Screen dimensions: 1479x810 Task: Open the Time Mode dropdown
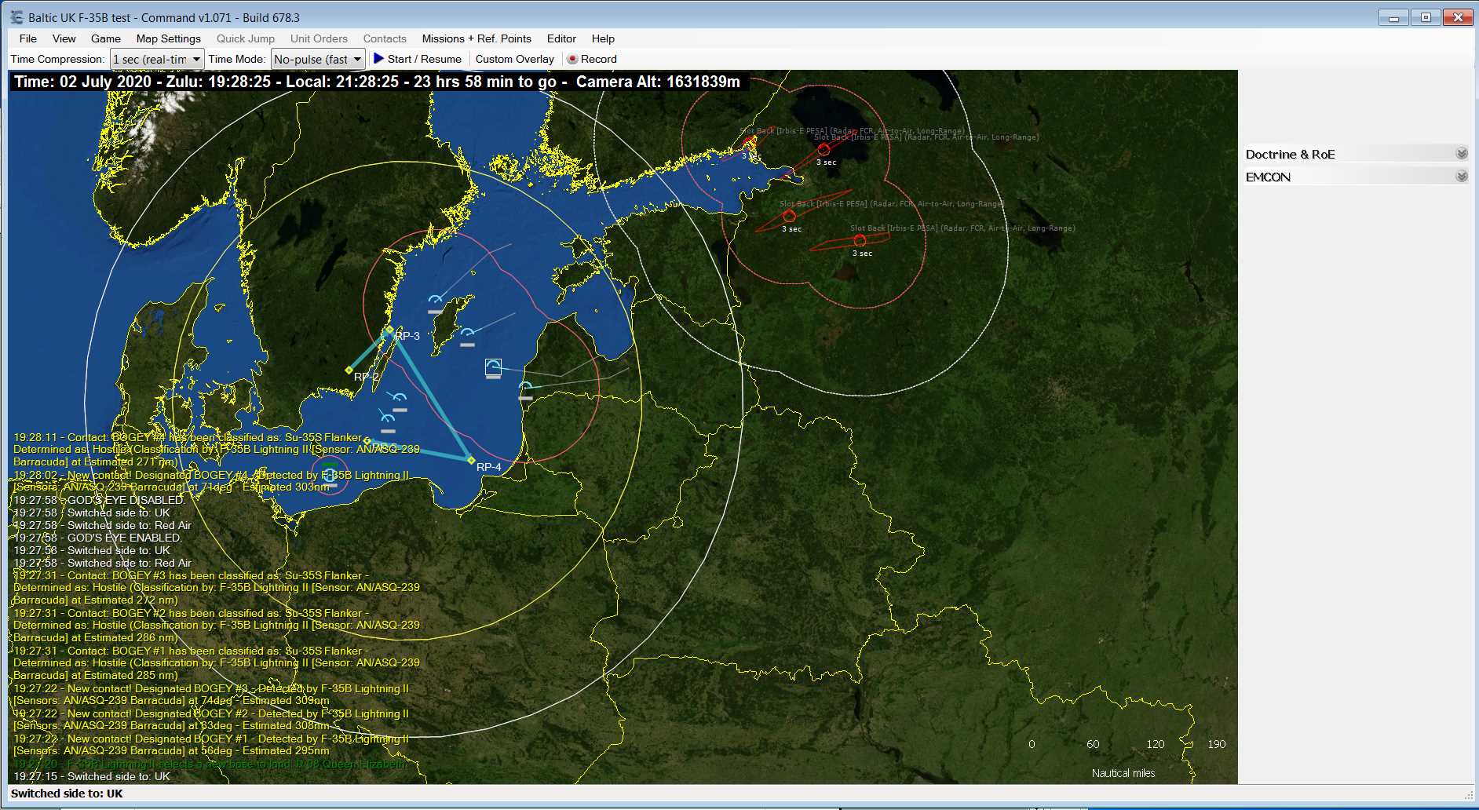(x=318, y=59)
